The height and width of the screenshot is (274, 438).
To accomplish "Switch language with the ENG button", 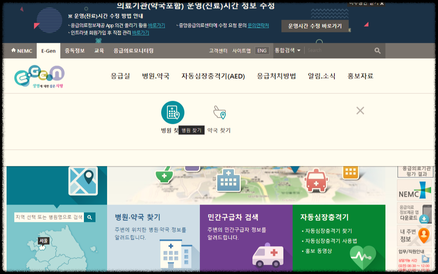I will 262,51.
